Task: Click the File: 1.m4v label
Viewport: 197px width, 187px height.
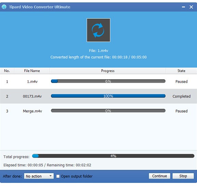Action: point(99,51)
